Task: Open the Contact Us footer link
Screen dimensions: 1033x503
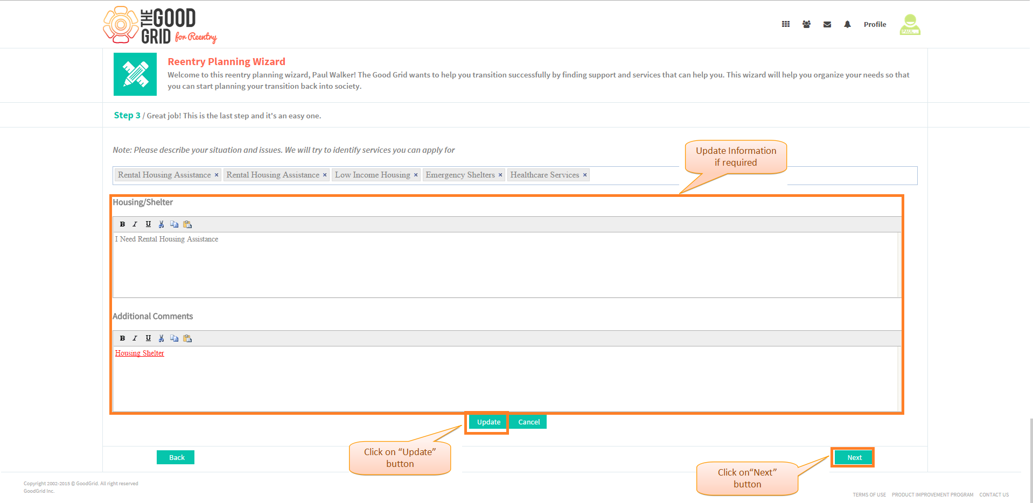Action: click(x=994, y=495)
